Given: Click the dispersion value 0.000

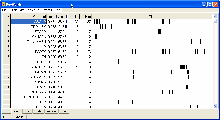Looking at the screenshot, I should click(52, 57).
